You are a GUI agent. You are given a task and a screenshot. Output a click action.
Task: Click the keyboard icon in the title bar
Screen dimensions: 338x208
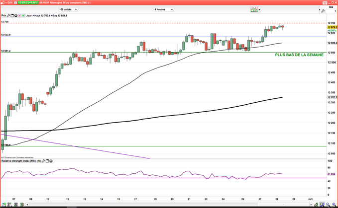pos(325,3)
